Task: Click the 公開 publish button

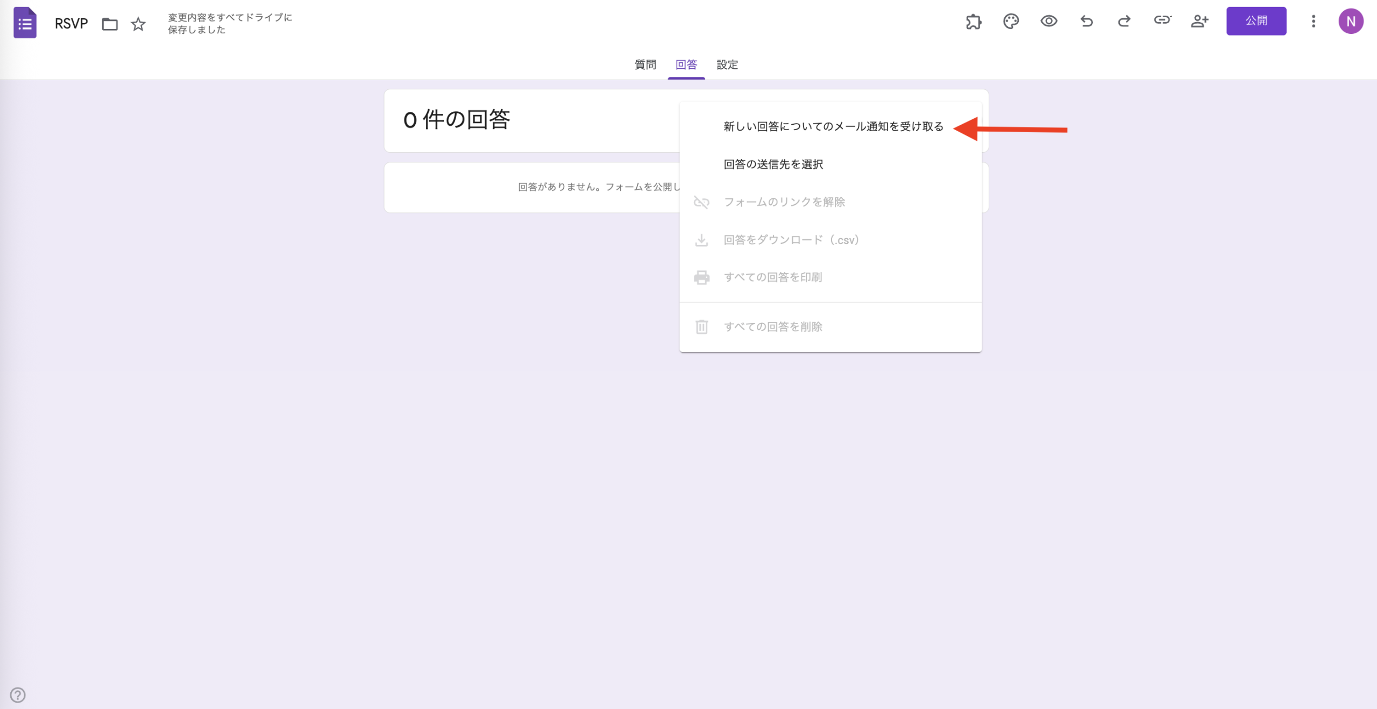Action: pos(1257,20)
